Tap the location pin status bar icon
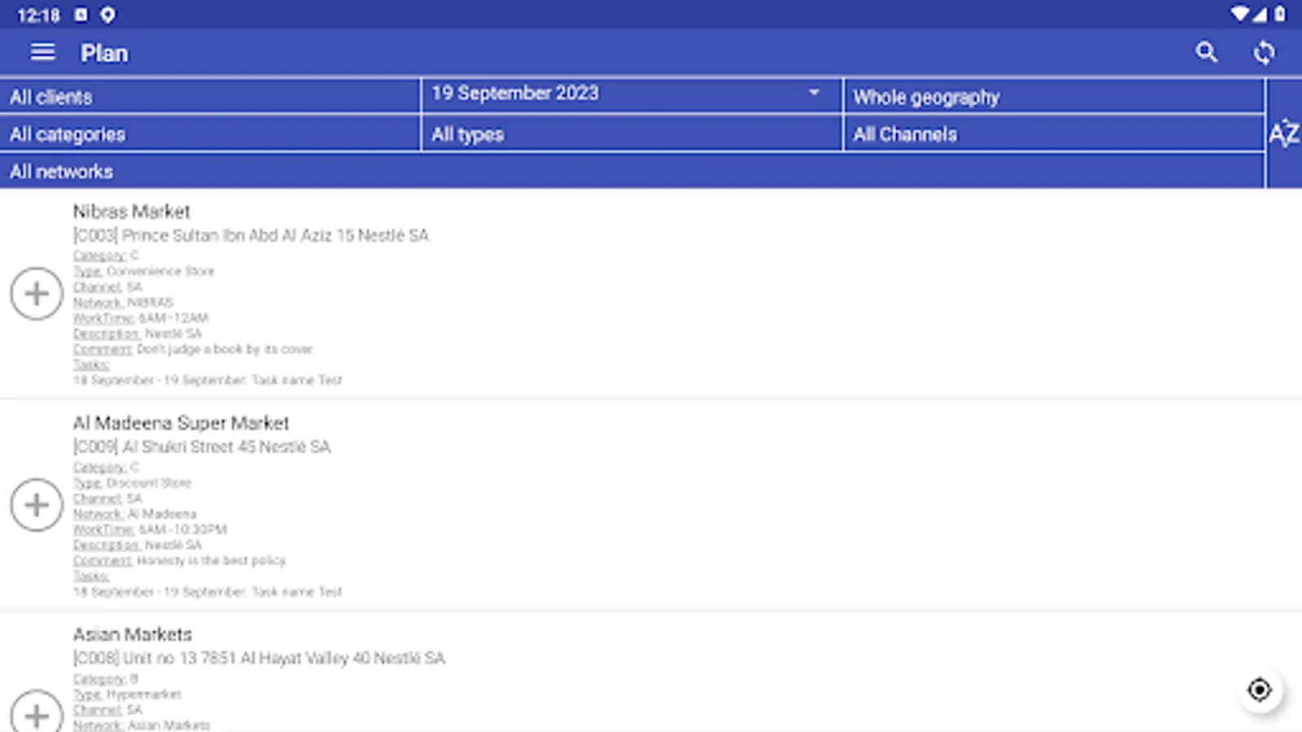The width and height of the screenshot is (1302, 732). (107, 15)
